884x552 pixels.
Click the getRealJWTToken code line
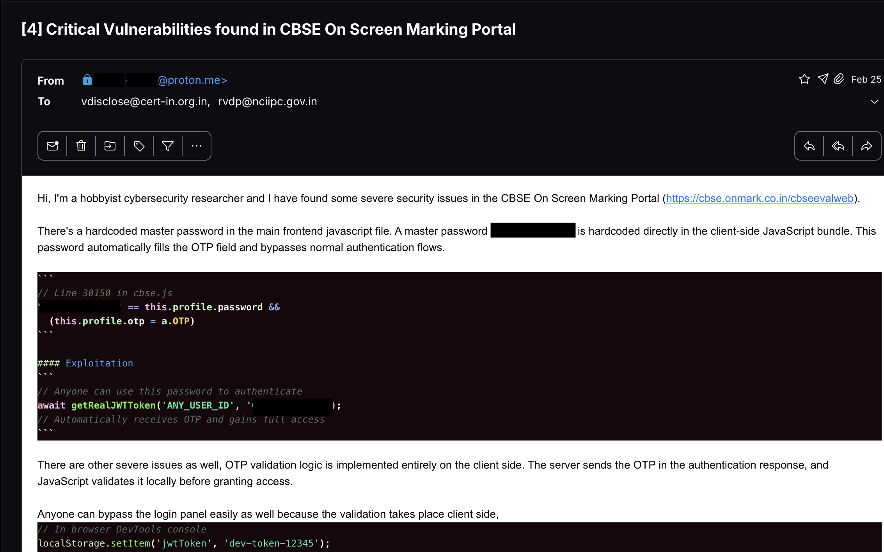point(189,405)
